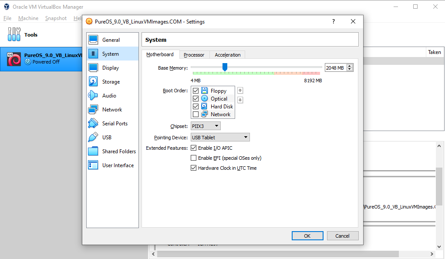This screenshot has width=445, height=259.
Task: Click the VirtualBox cube logo in title bar
Action: 7,7
